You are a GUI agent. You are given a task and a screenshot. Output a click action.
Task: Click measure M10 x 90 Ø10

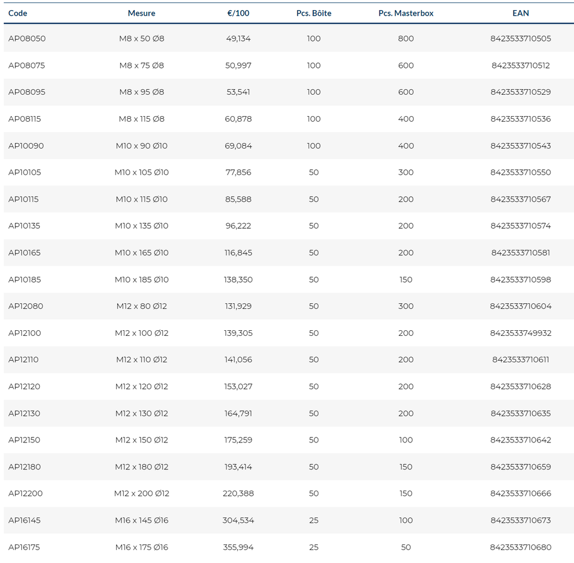click(x=142, y=146)
